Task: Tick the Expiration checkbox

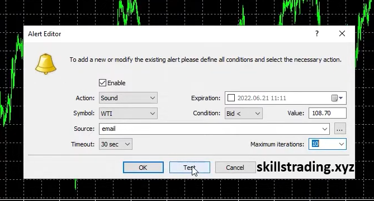Action: click(231, 98)
